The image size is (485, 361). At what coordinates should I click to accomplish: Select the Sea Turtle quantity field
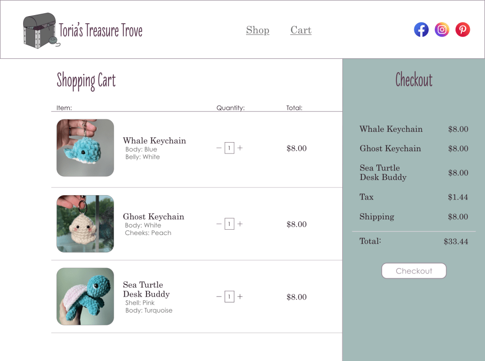coord(229,297)
